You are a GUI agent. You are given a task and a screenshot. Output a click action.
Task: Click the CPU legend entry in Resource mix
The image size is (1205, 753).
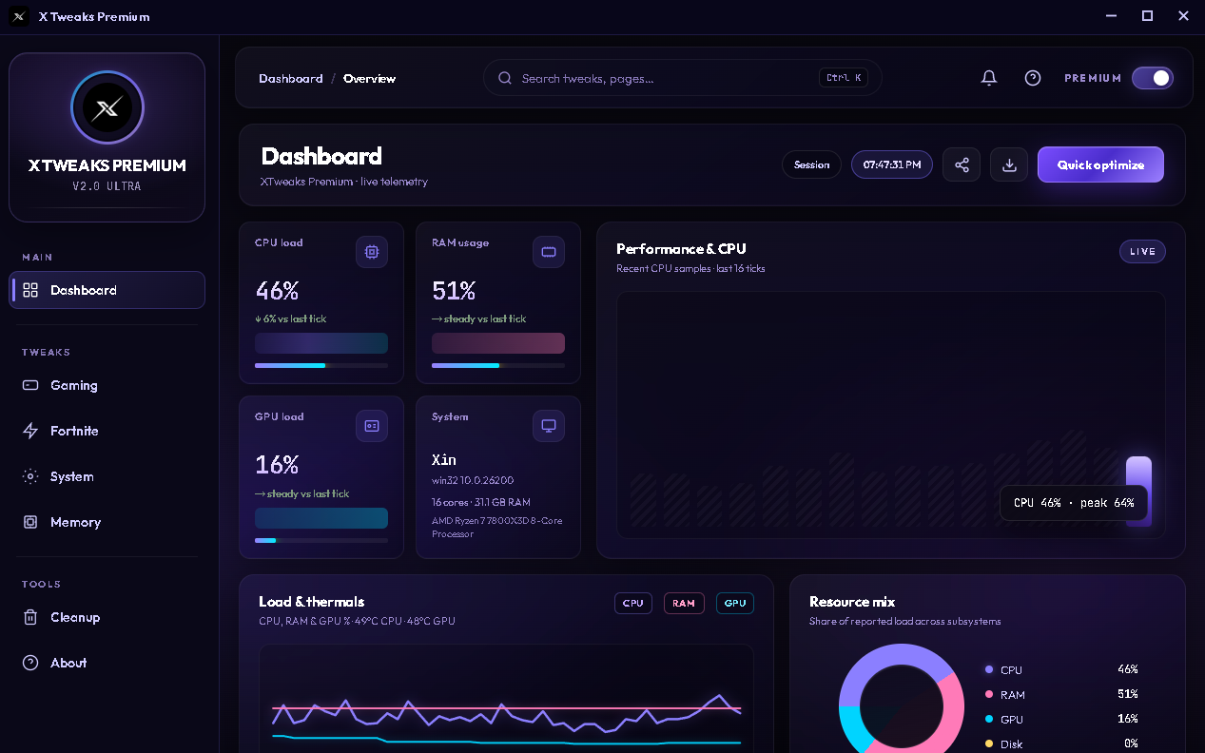click(x=1061, y=669)
